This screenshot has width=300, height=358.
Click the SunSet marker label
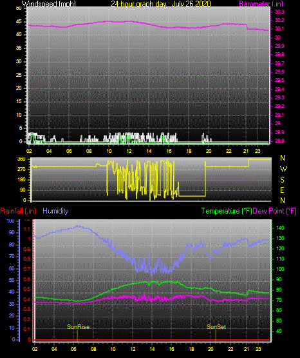click(216, 327)
